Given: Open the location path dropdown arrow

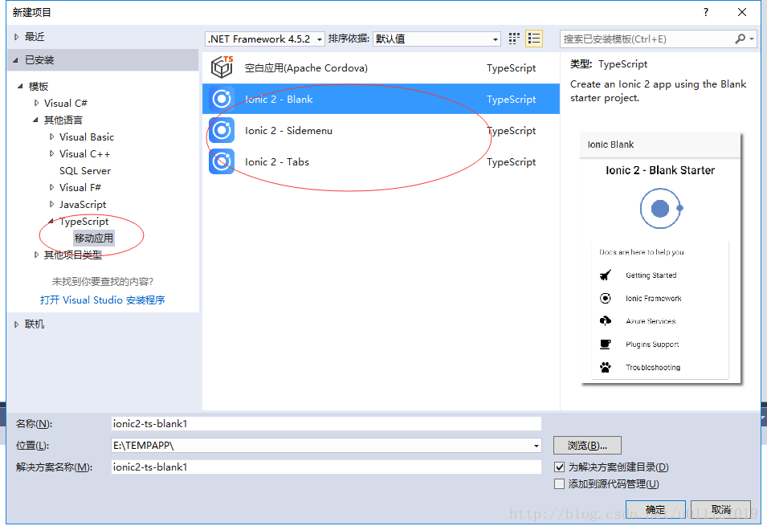Looking at the screenshot, I should point(536,446).
